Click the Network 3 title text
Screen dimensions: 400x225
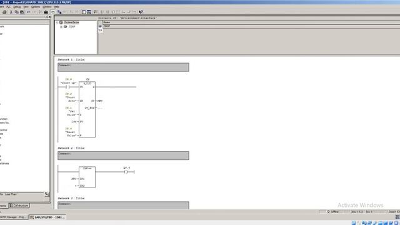[71, 199]
